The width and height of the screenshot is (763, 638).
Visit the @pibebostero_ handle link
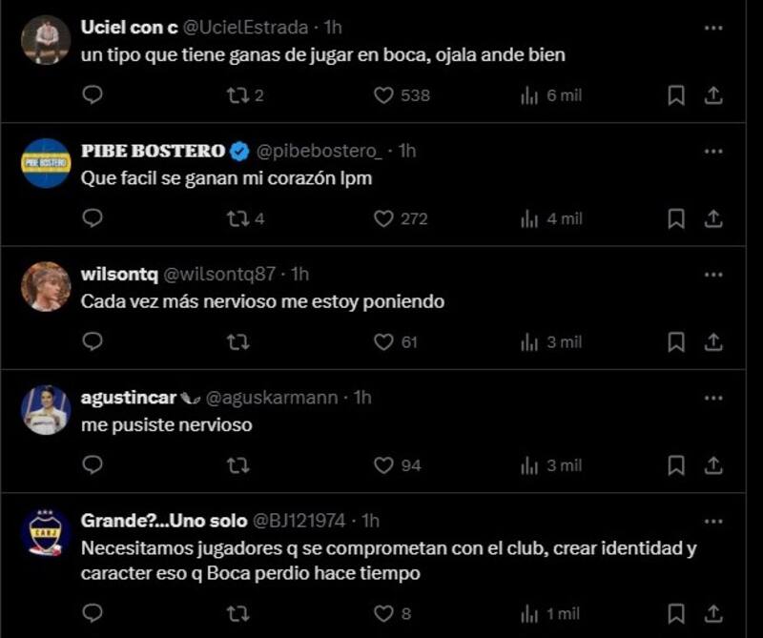[320, 151]
